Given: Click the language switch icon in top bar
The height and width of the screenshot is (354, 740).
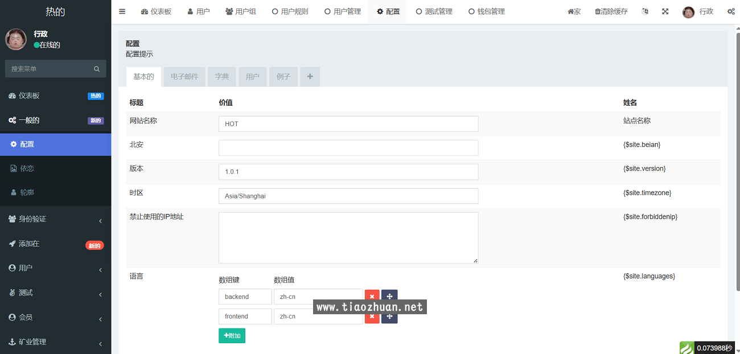Looking at the screenshot, I should 645,11.
